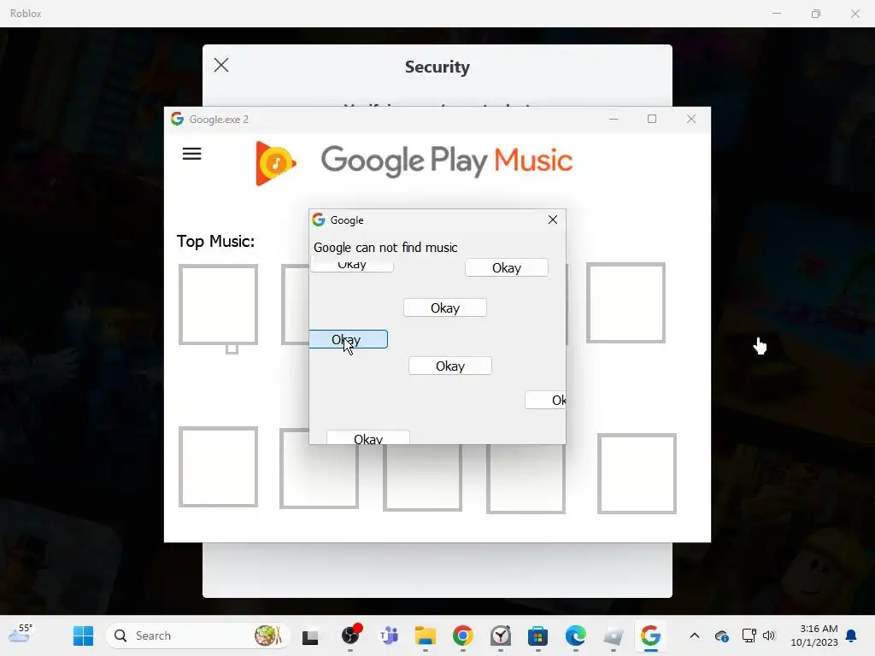Maximize the Google.exe 2 window
875x656 pixels.
652,119
